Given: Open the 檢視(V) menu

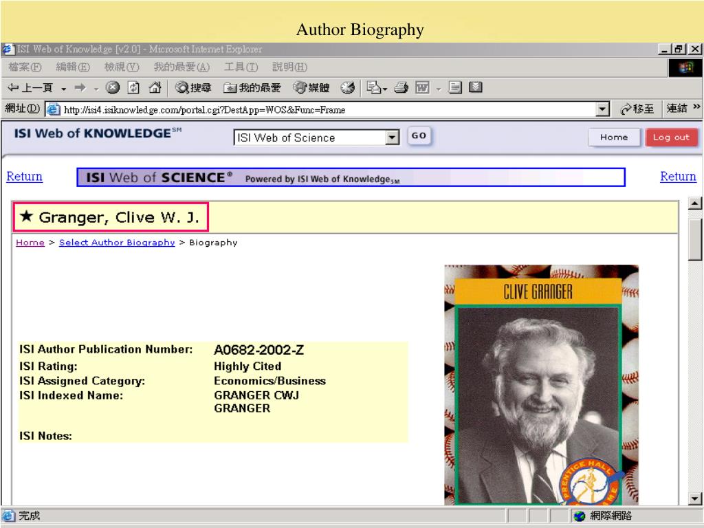Looking at the screenshot, I should (x=122, y=67).
